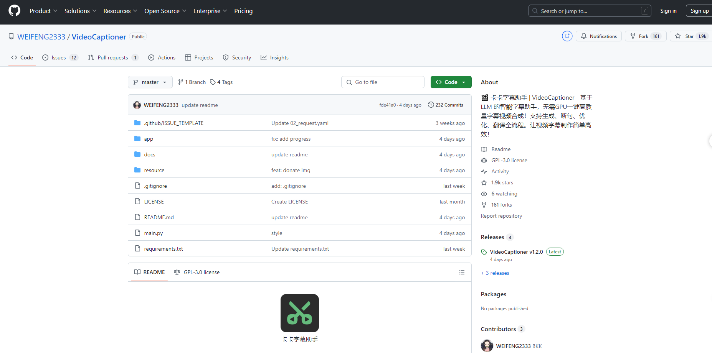Expand the Product menu in header
This screenshot has width=712, height=353.
click(x=43, y=11)
